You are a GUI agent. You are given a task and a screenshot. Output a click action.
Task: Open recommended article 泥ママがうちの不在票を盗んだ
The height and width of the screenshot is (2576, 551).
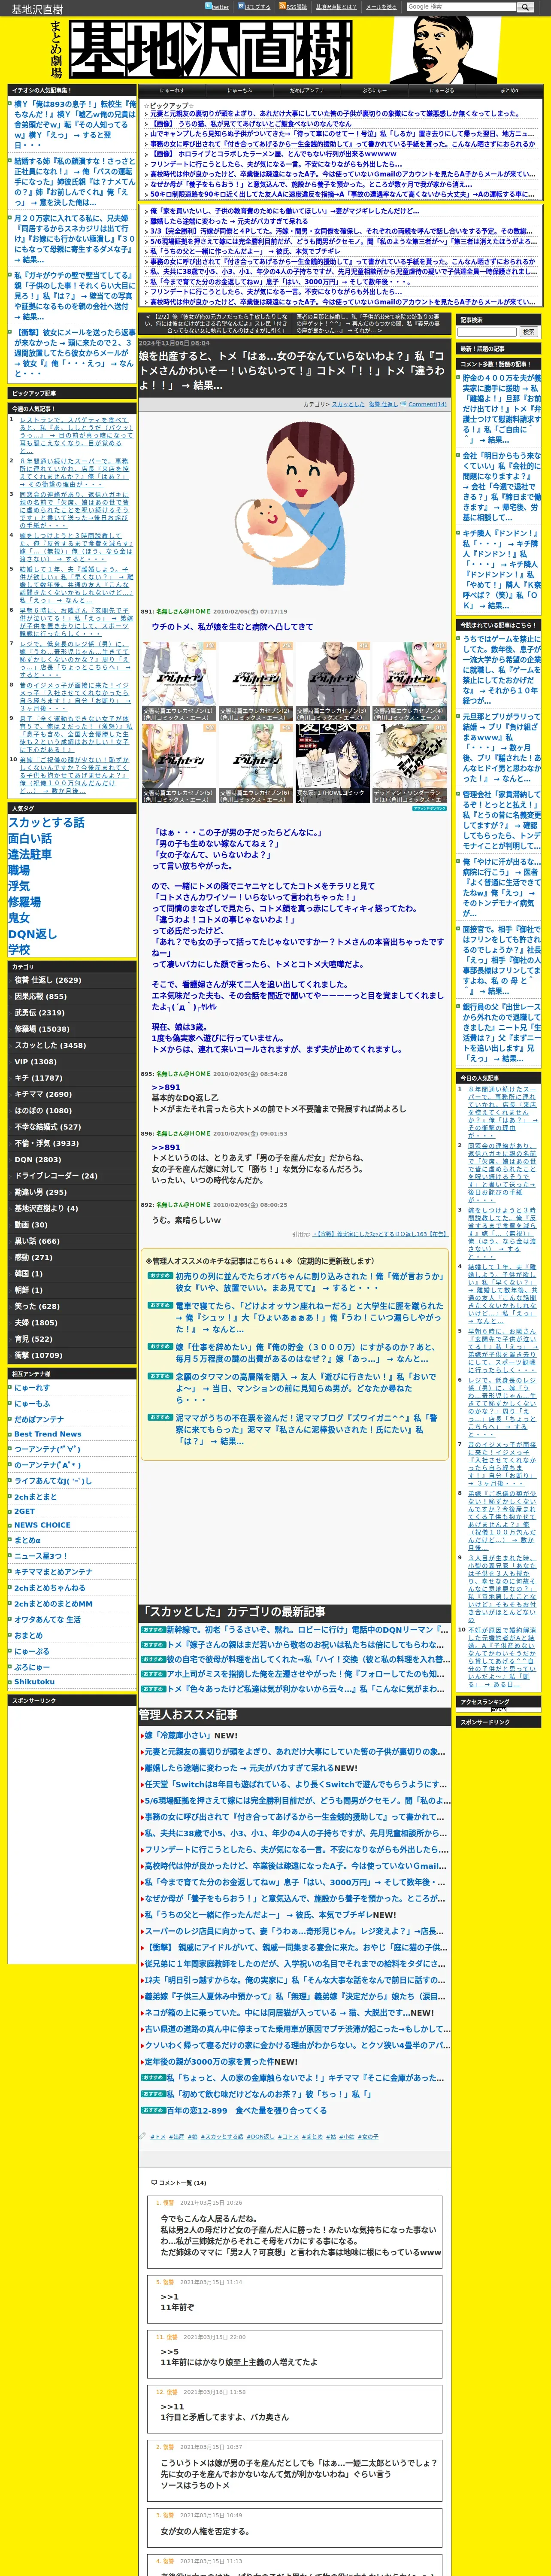click(x=307, y=1429)
